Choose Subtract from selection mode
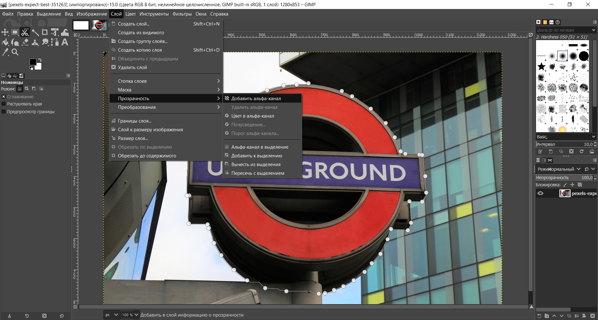The width and height of the screenshot is (598, 320). [34, 89]
